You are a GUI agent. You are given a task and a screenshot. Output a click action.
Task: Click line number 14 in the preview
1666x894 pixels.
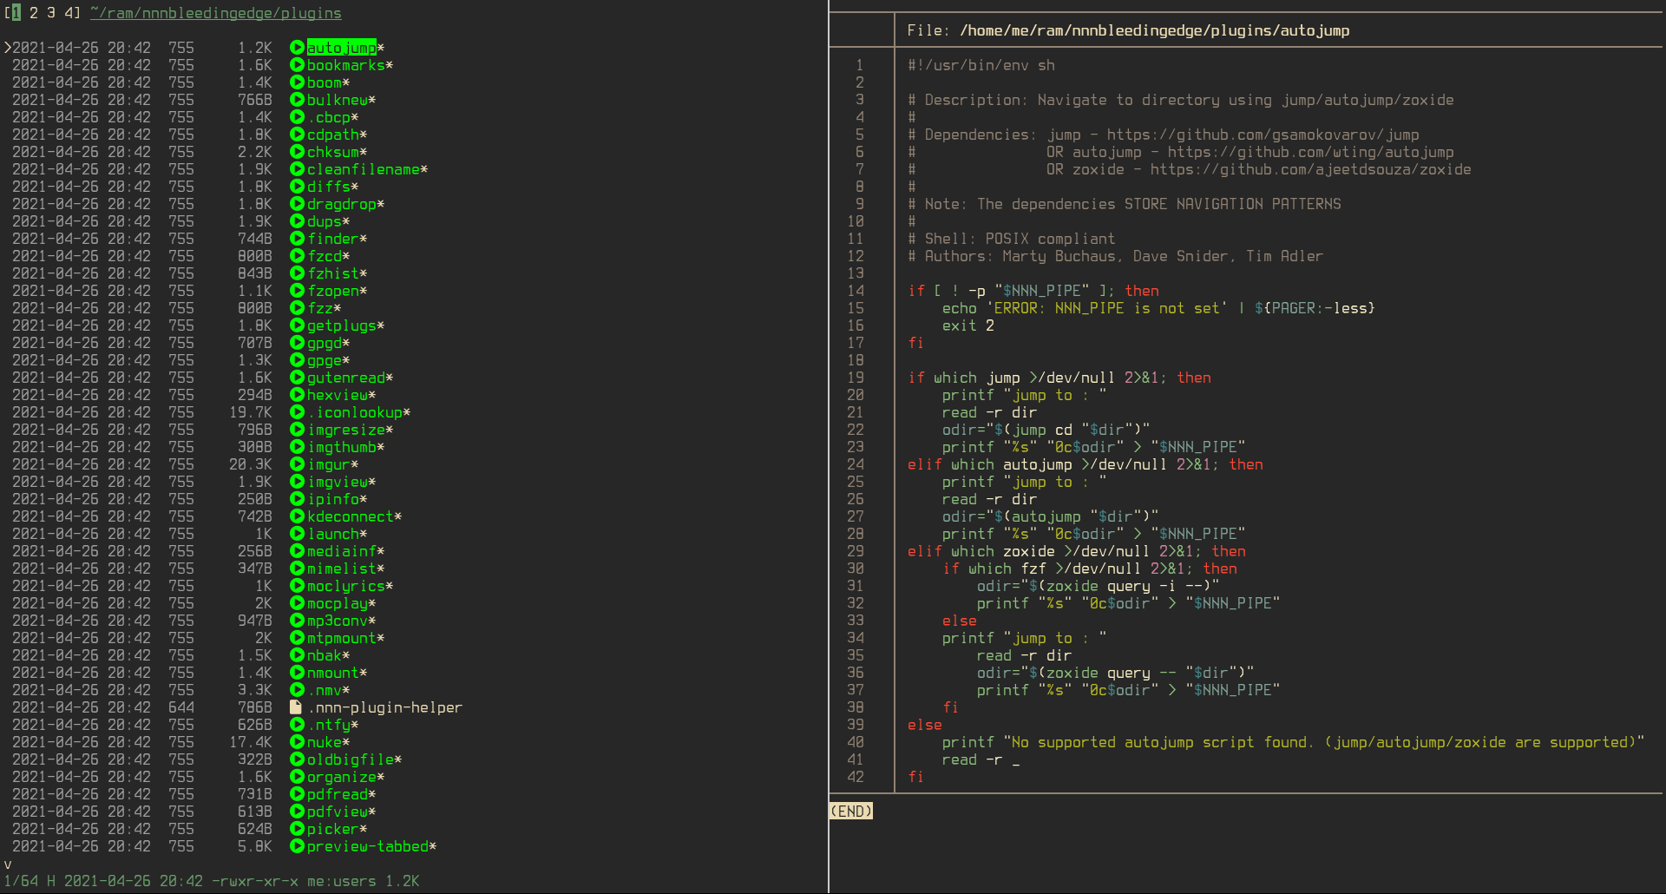(x=857, y=291)
